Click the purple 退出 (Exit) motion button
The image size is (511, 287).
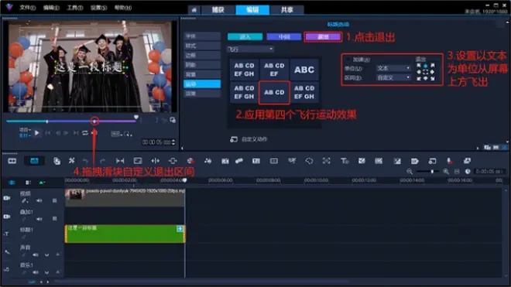(x=323, y=37)
